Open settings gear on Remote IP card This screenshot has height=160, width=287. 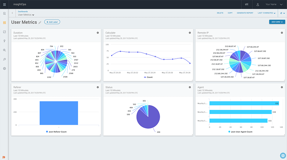tap(282, 33)
